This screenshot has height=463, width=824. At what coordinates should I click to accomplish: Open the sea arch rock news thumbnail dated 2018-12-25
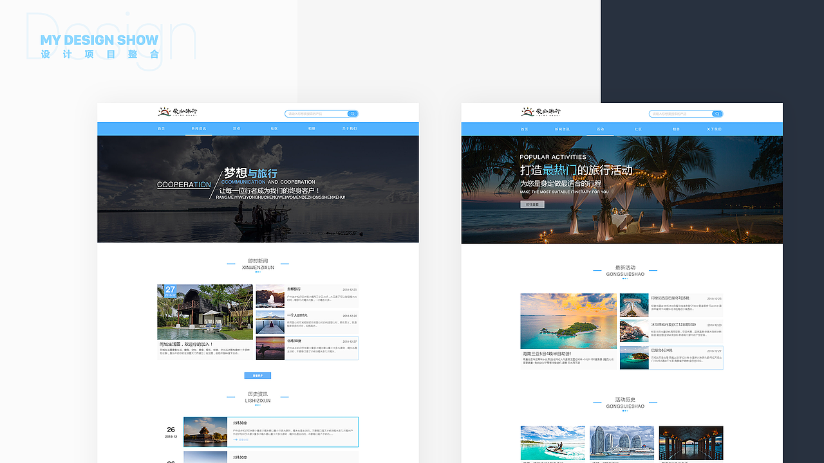(x=270, y=296)
